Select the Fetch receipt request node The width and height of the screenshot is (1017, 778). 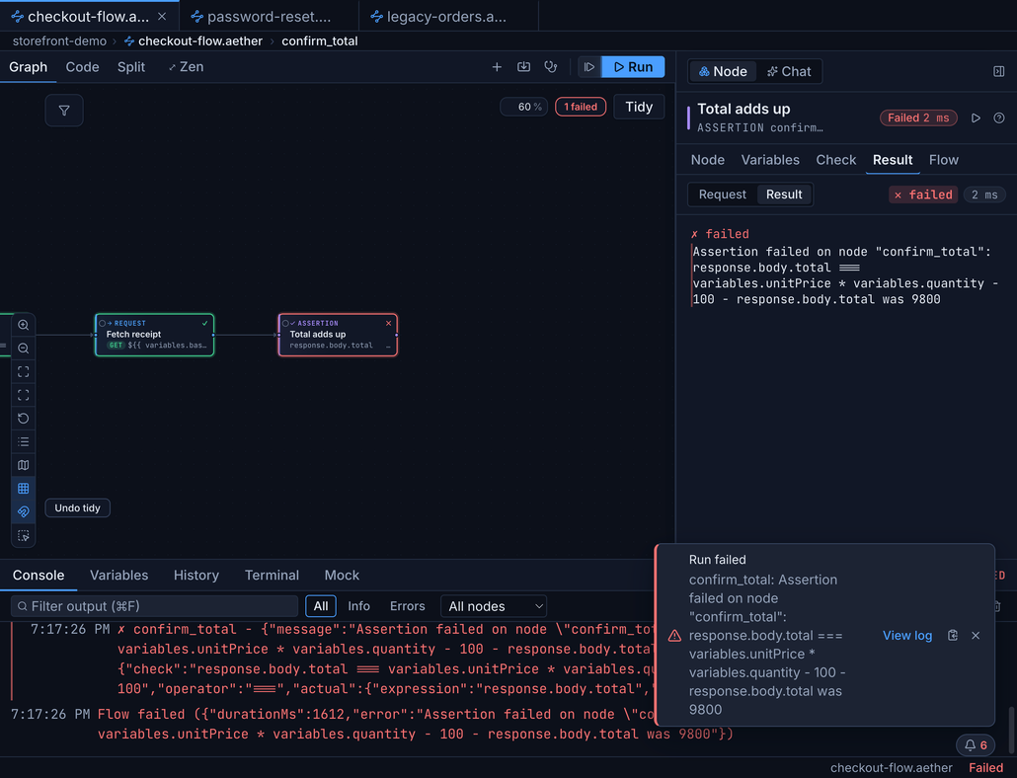pyautogui.click(x=154, y=335)
